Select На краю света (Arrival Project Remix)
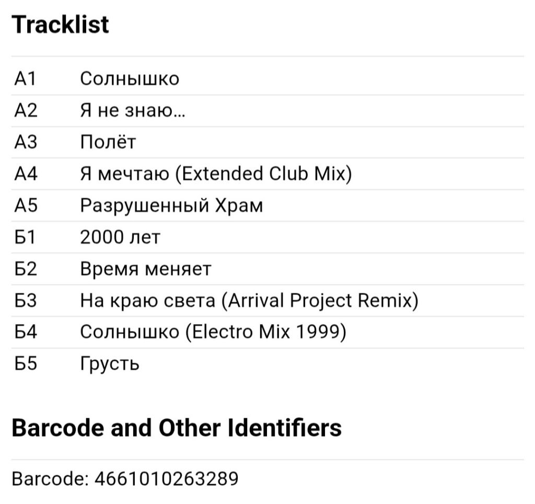The image size is (535, 504). click(x=267, y=301)
